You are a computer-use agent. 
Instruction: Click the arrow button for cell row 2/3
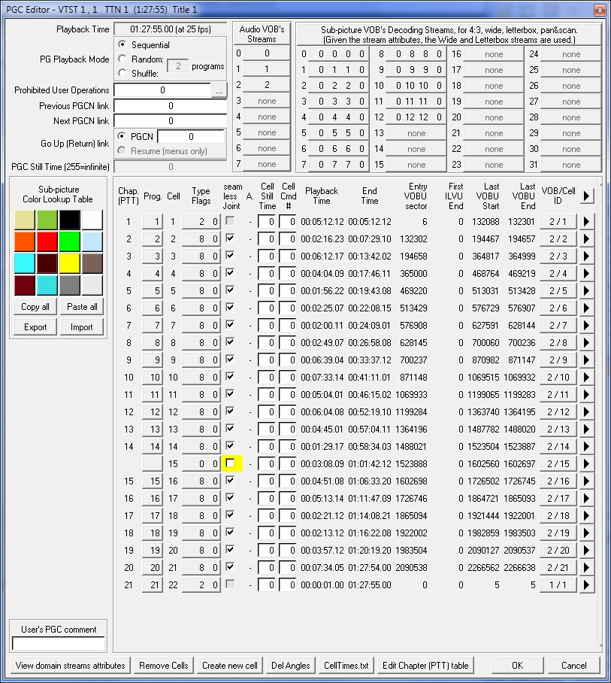coord(587,256)
